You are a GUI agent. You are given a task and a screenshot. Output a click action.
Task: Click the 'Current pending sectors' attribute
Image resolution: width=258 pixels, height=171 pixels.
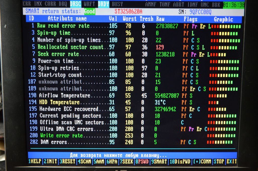[x=71, y=116]
